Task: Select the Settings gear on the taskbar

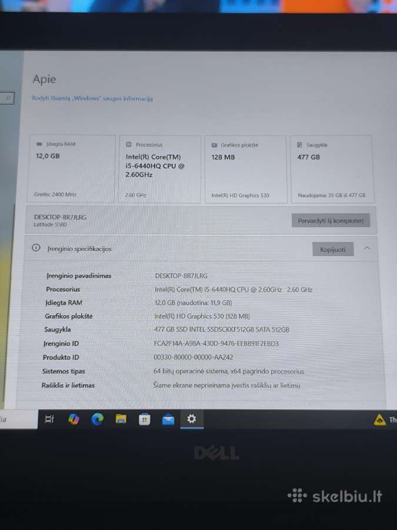Action: pyautogui.click(x=191, y=419)
